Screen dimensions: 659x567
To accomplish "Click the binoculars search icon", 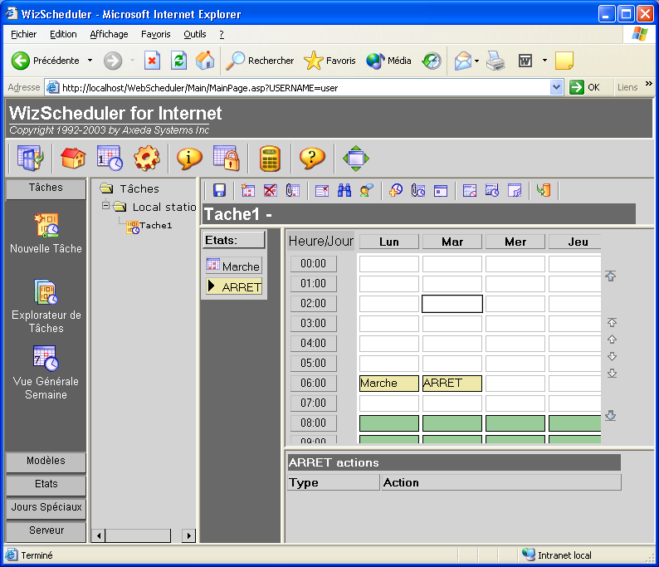I will tap(344, 190).
